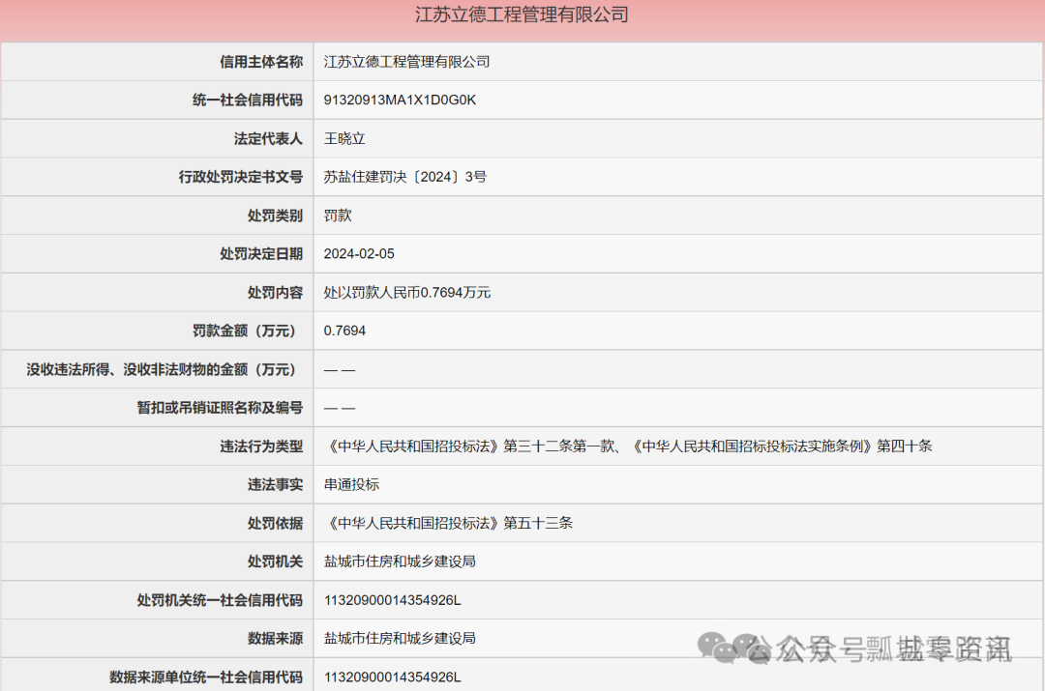This screenshot has width=1045, height=691.
Task: Select fine amount value 0.7694
Action: [344, 331]
